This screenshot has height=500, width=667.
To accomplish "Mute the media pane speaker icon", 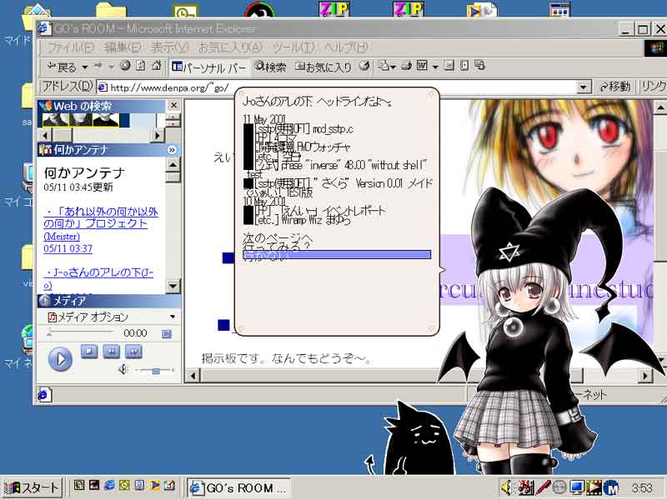I will [x=123, y=369].
